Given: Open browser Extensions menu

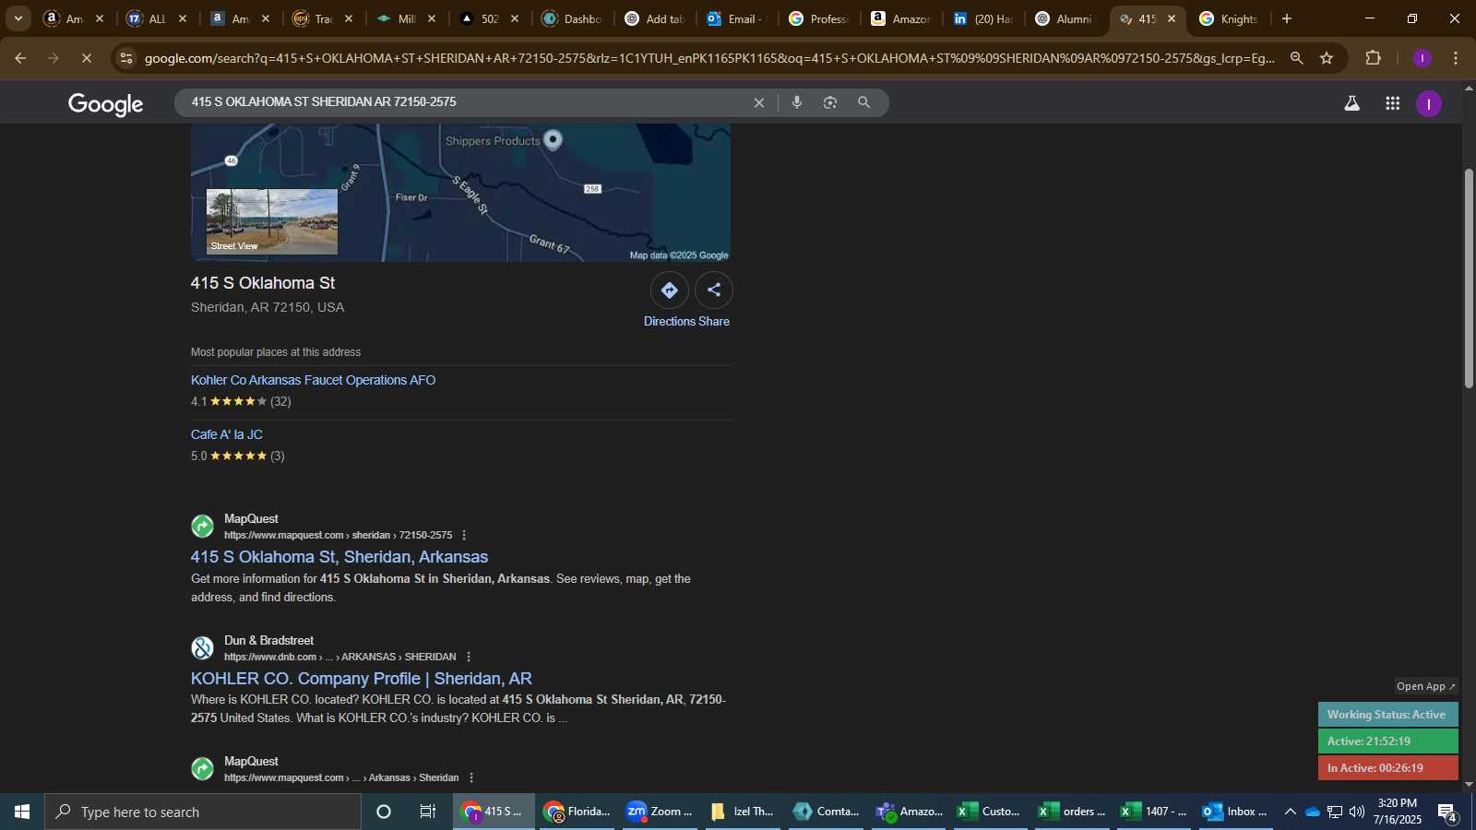Looking at the screenshot, I should tap(1373, 58).
